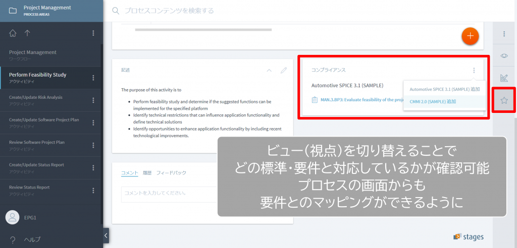Image resolution: width=517 pixels, height=248 pixels.
Task: Select Create/Update Software Project Plan activity
Action: click(x=51, y=122)
